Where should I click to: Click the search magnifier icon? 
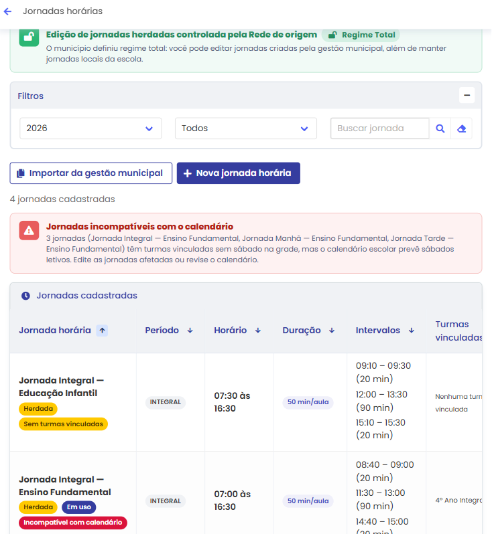click(440, 128)
